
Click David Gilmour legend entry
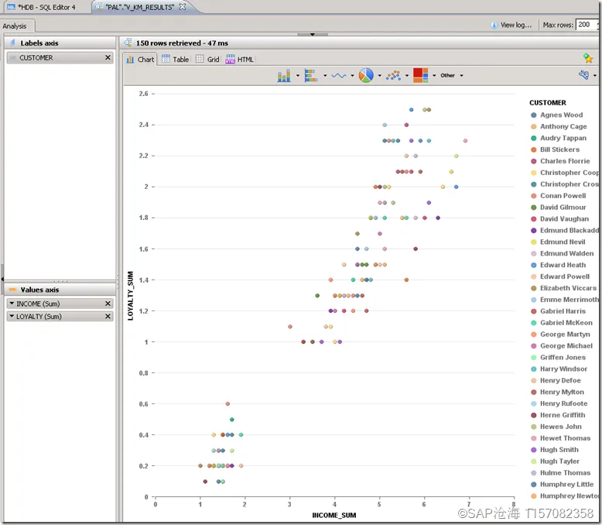(x=558, y=208)
